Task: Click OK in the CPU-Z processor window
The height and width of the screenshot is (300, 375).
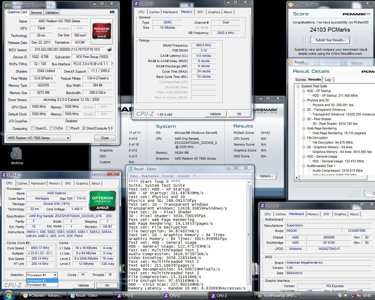Action: pyautogui.click(x=107, y=285)
